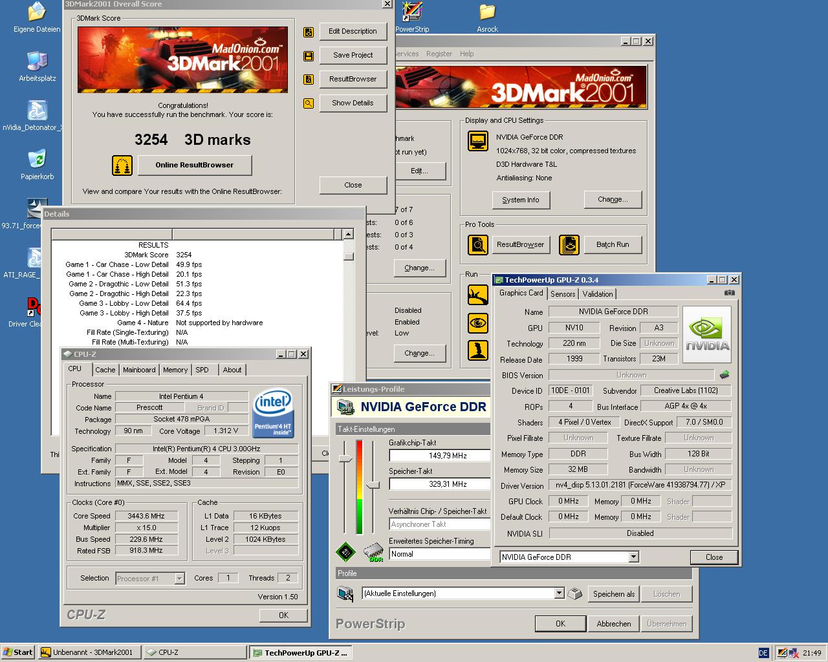
Task: Click the Grafikchip-Takt slider handle
Action: click(345, 458)
